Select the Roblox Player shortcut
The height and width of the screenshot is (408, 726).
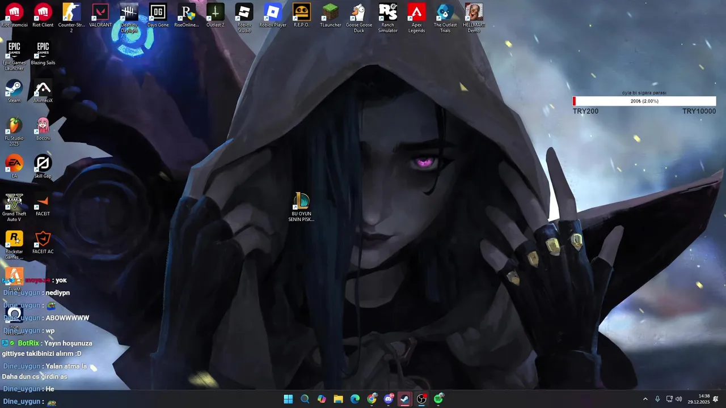(x=273, y=15)
